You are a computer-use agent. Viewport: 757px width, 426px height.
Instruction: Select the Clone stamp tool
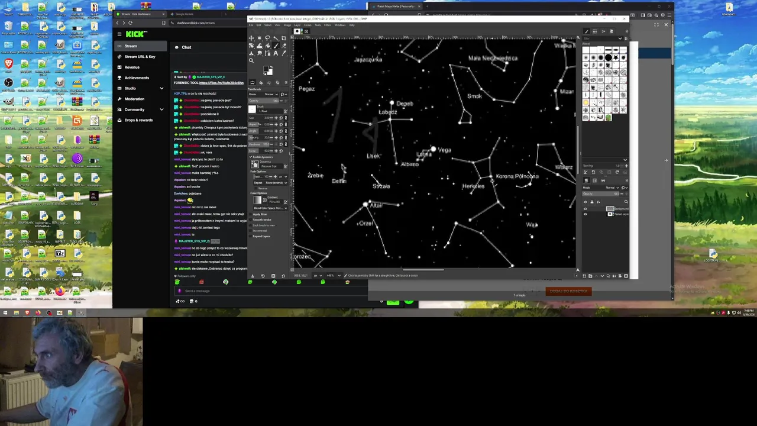click(x=251, y=53)
